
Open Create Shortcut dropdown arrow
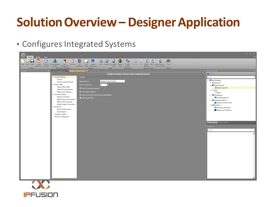(41, 66)
